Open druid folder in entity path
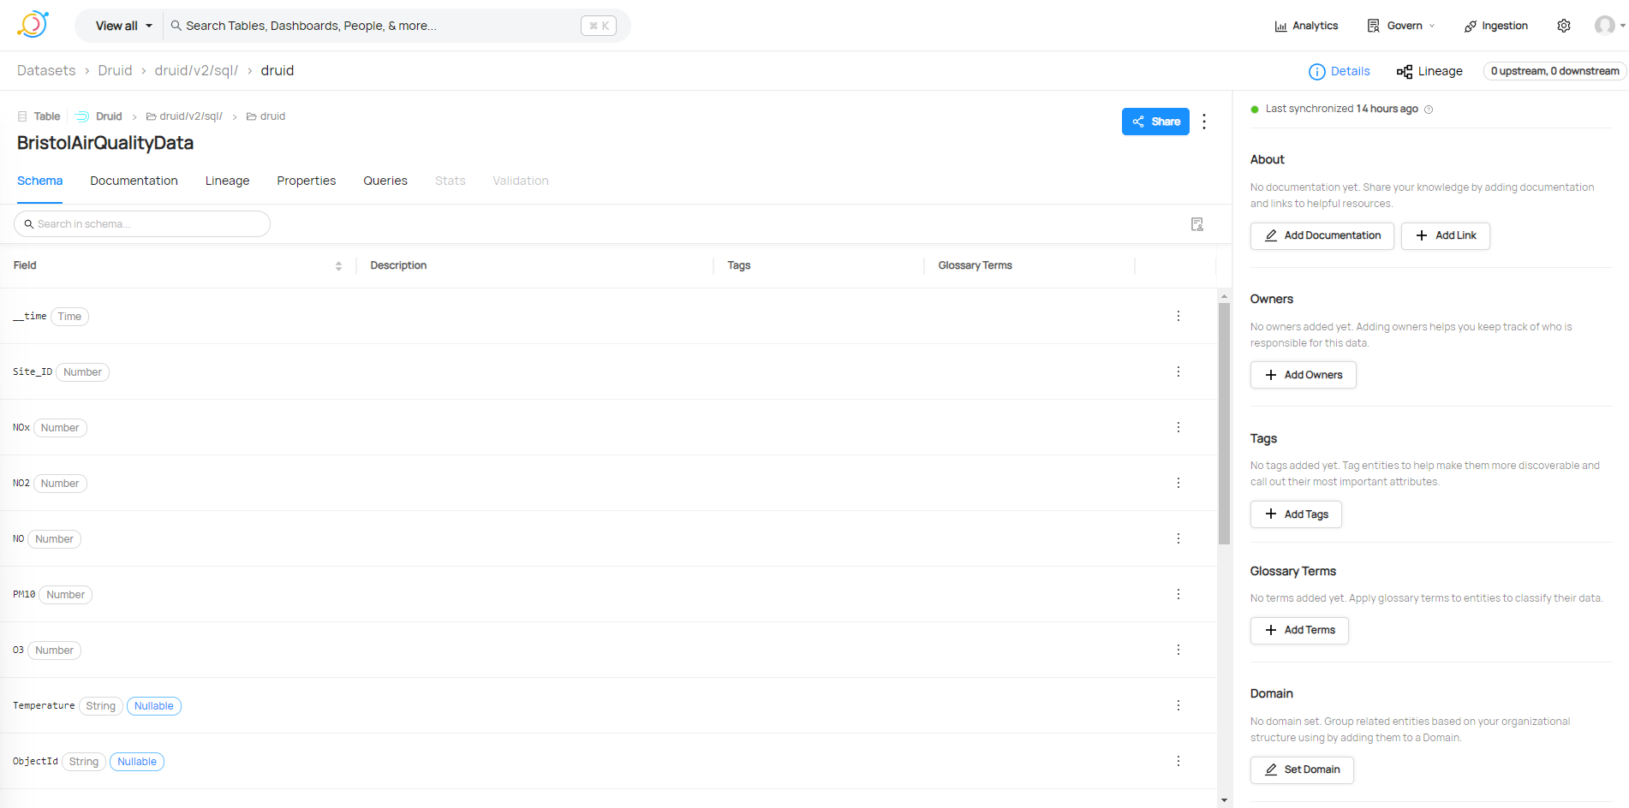This screenshot has width=1629, height=808. (x=266, y=116)
